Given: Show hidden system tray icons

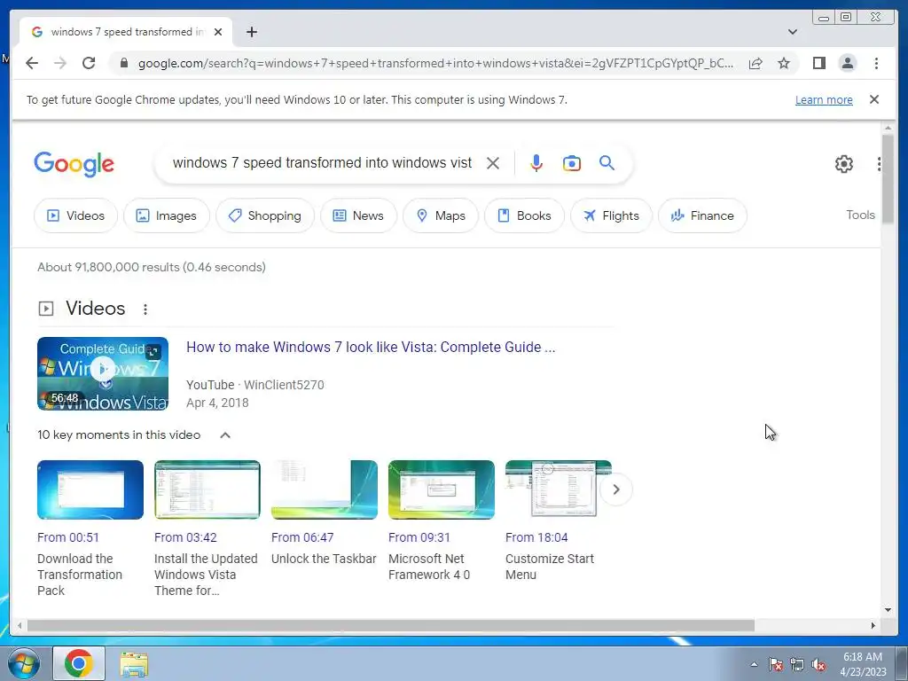Looking at the screenshot, I should coord(754,664).
